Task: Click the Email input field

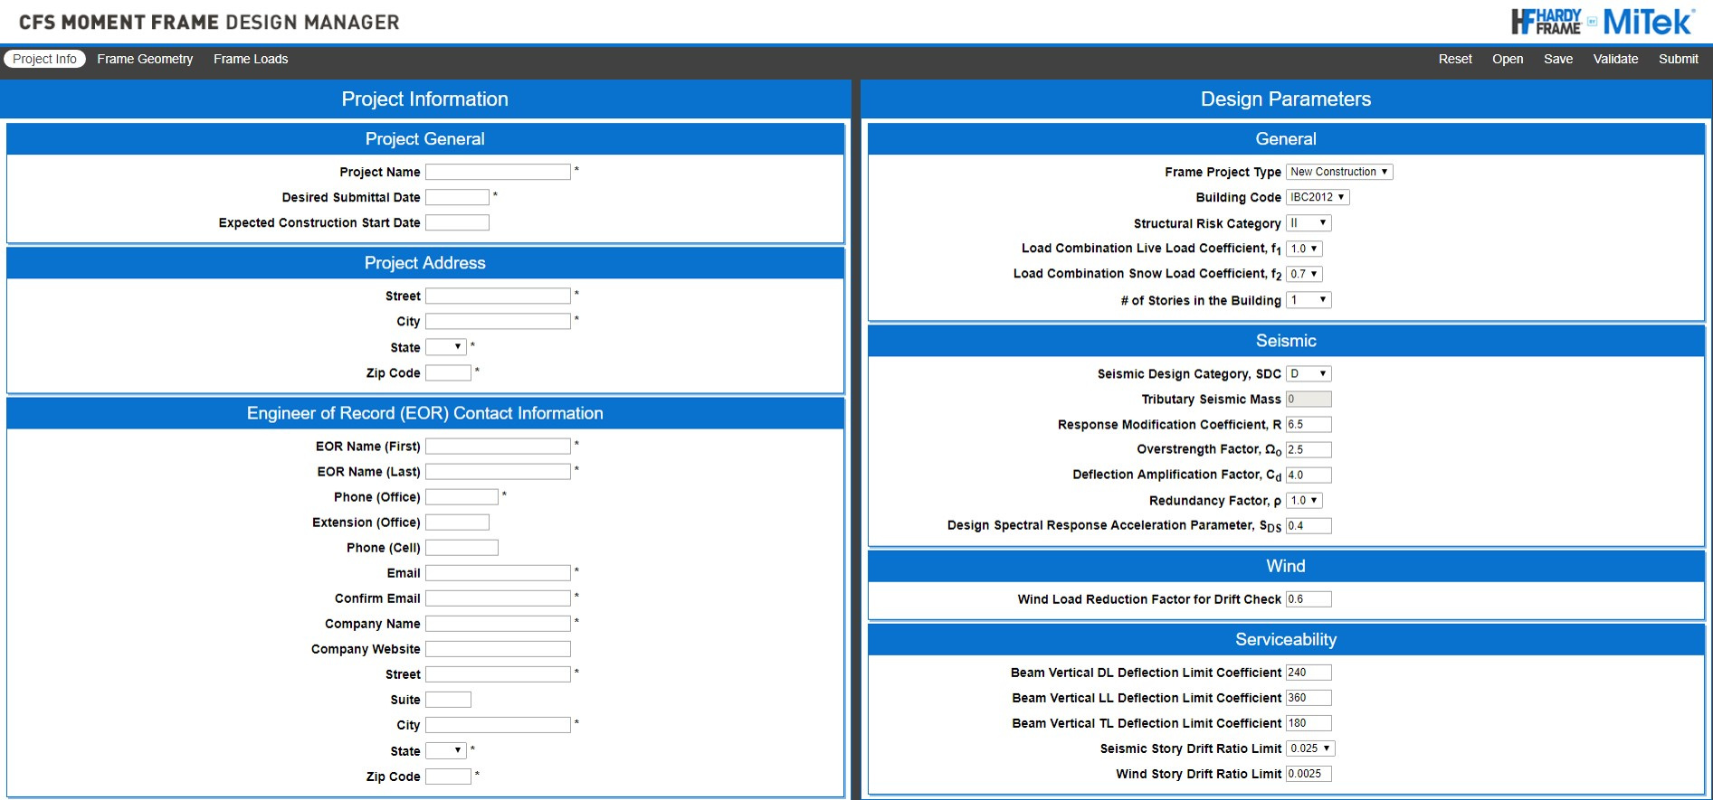Action: click(498, 572)
